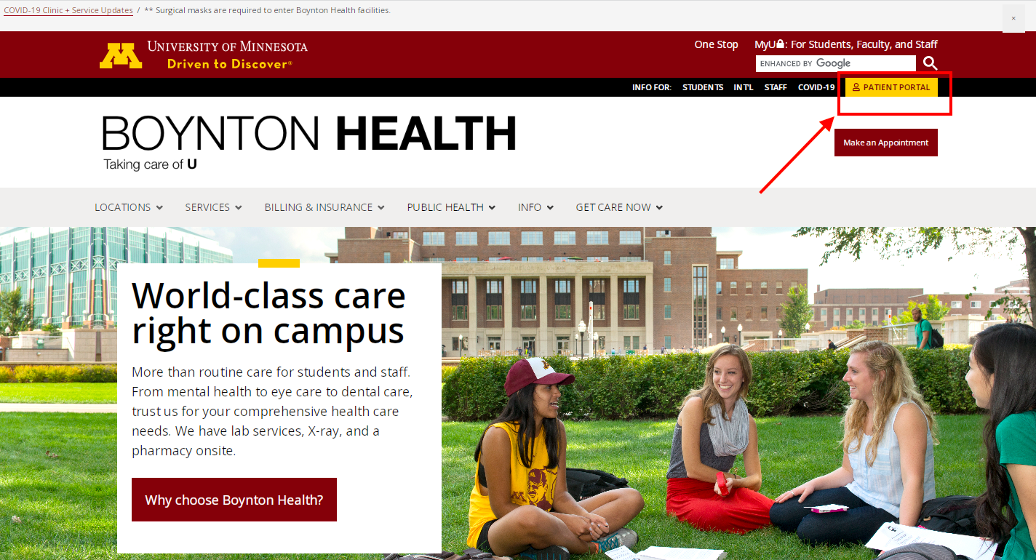Select the Students info link
This screenshot has height=560, width=1036.
click(x=703, y=87)
